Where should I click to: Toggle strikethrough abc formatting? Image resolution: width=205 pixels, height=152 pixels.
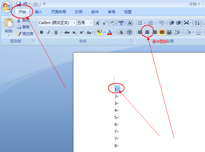(67, 32)
